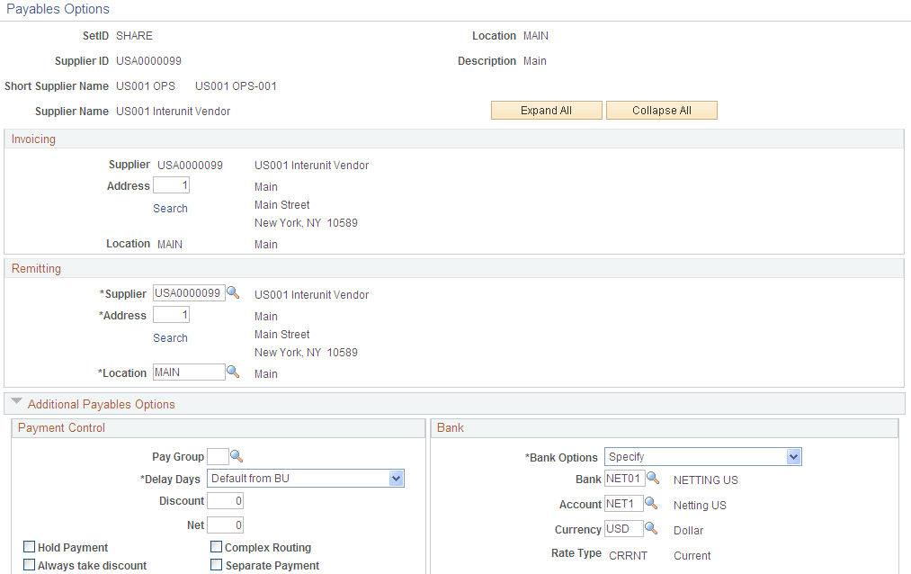The width and height of the screenshot is (911, 574).
Task: Click the Net input field
Action: [x=224, y=524]
